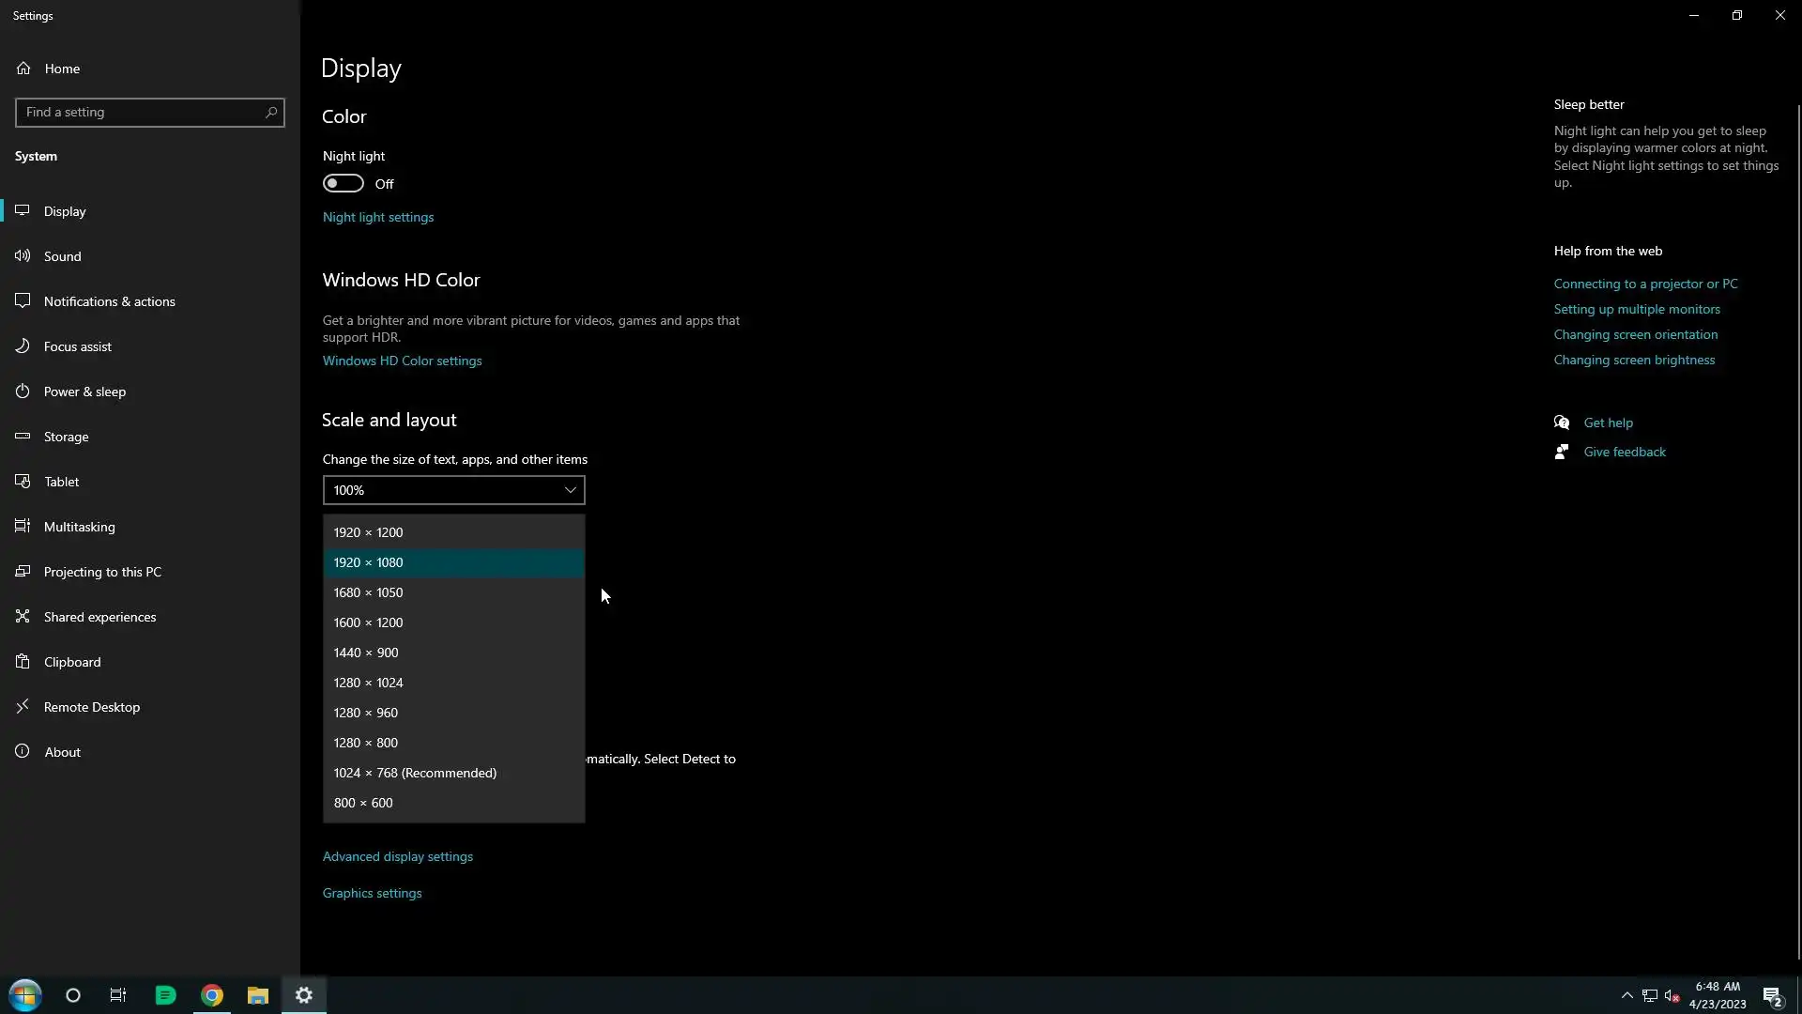
Task: Click the Home icon in sidebar
Action: point(23,68)
